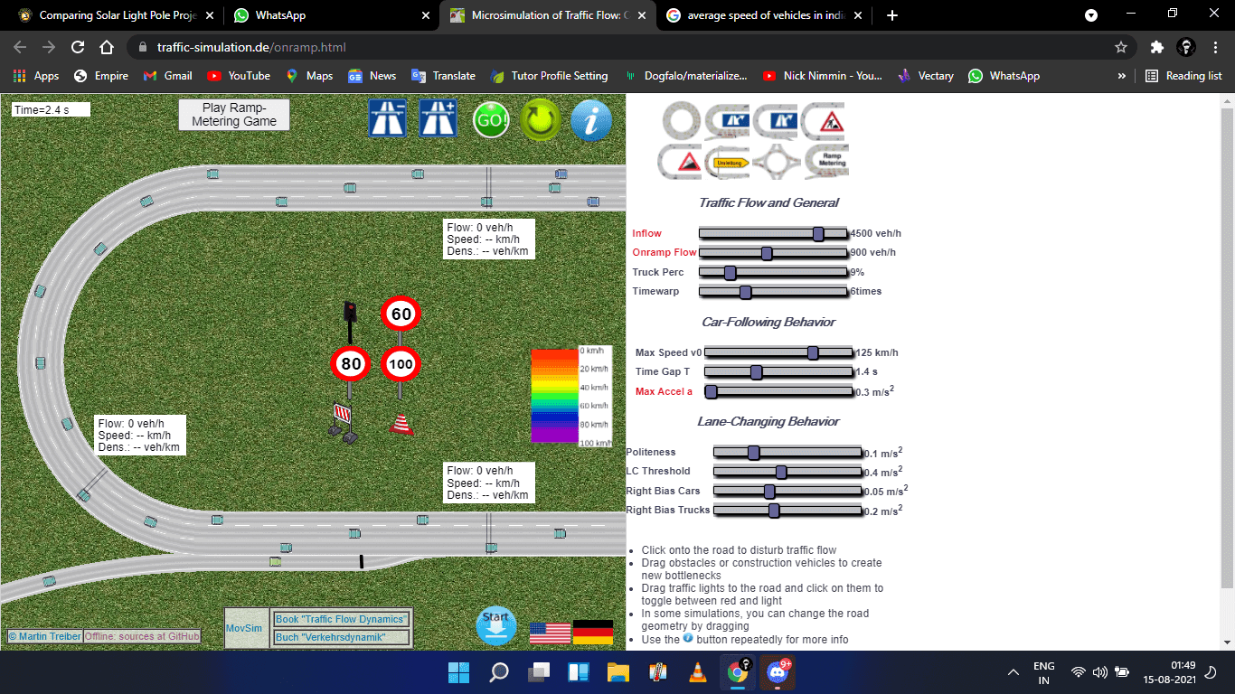The width and height of the screenshot is (1235, 694).
Task: Adjust the Onramp Flow slider
Action: (x=773, y=253)
